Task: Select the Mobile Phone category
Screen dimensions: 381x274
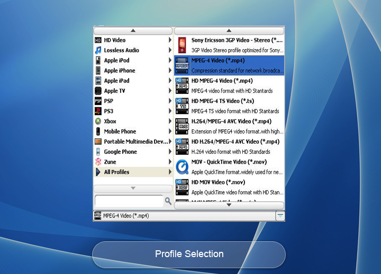Action: tap(133, 131)
